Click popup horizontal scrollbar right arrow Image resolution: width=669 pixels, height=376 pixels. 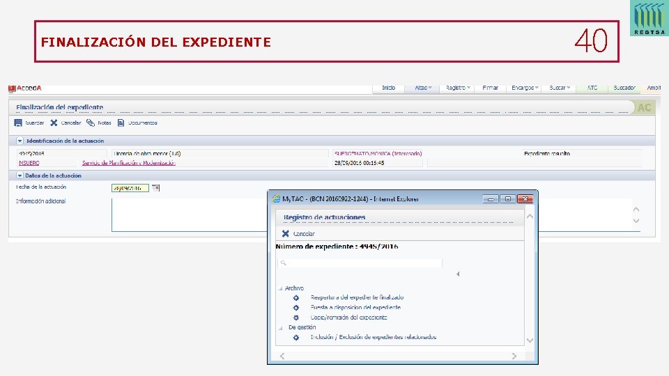point(514,356)
